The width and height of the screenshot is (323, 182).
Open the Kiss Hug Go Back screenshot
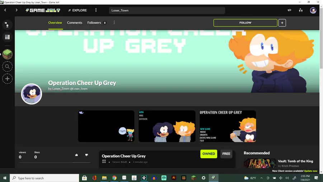coord(167,126)
